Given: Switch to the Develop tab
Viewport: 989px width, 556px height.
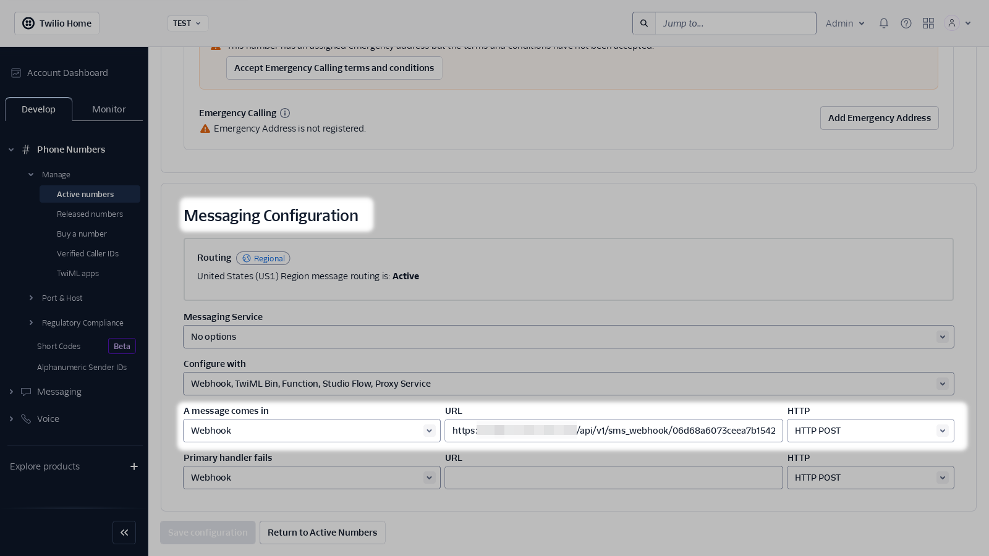Looking at the screenshot, I should [38, 109].
